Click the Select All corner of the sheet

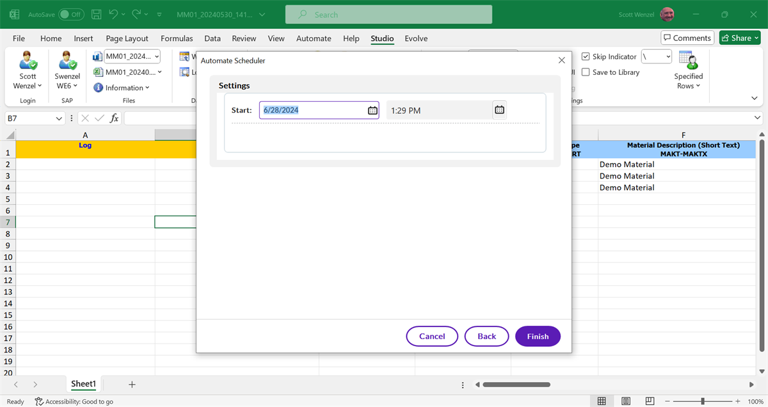(8, 135)
